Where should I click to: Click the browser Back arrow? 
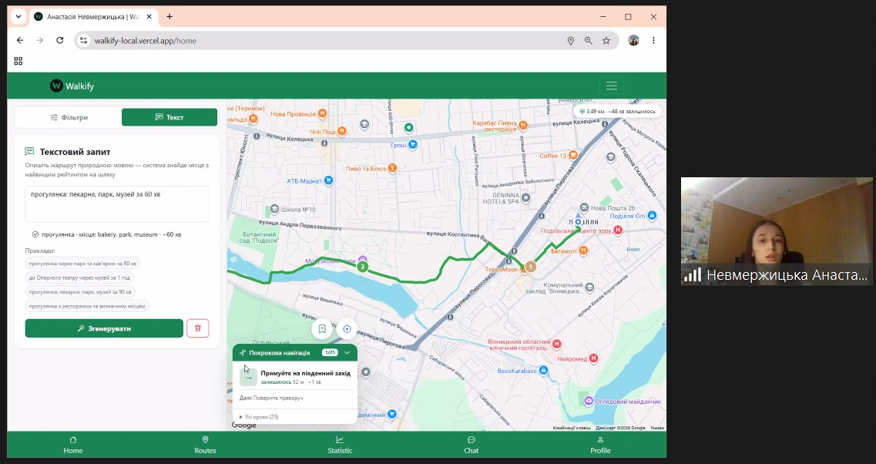point(20,40)
